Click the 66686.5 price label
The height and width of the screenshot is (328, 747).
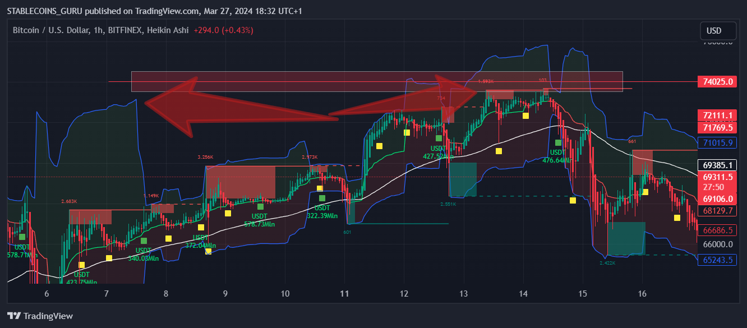pyautogui.click(x=718, y=230)
